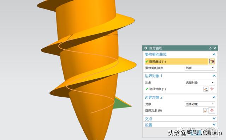Click the select-object icon in 边界对象 1
This screenshot has height=140, width=226.
pos(206,89)
